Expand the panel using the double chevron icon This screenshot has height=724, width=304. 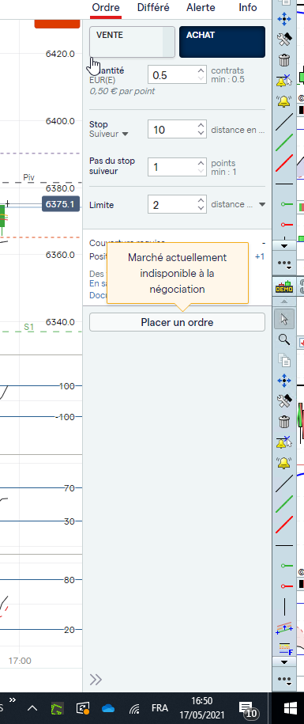pos(96,679)
